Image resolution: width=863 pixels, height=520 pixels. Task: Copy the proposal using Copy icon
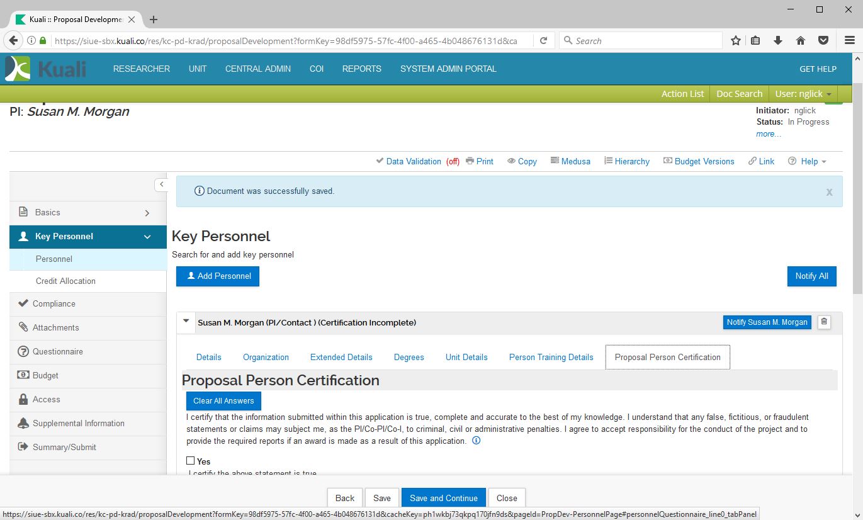click(x=522, y=161)
